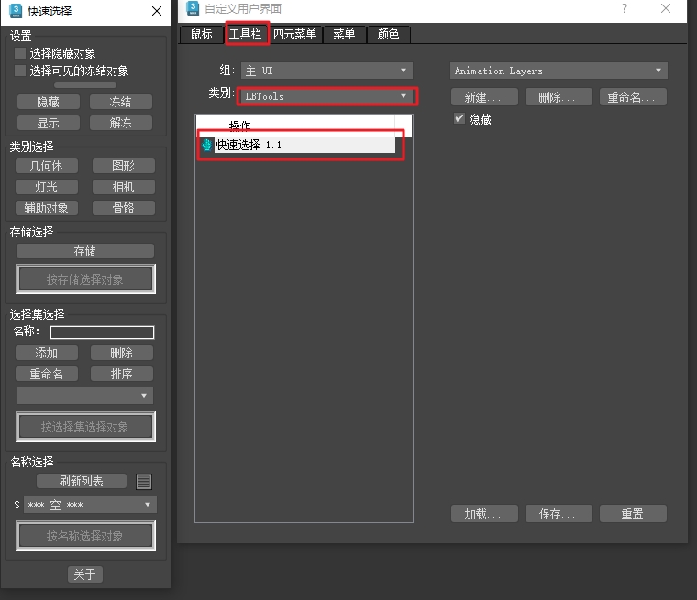
Task: Uncheck the 隐藏 checkbox in toolbar settings
Action: (459, 119)
